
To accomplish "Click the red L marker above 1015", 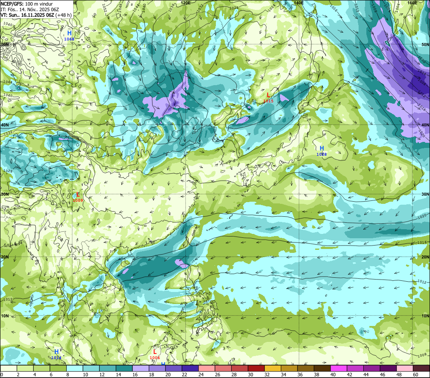I will pyautogui.click(x=268, y=95).
